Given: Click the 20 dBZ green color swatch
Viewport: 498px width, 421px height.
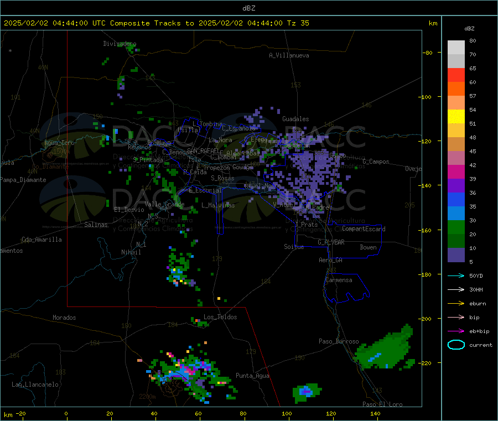Looking at the screenshot, I should [x=456, y=227].
